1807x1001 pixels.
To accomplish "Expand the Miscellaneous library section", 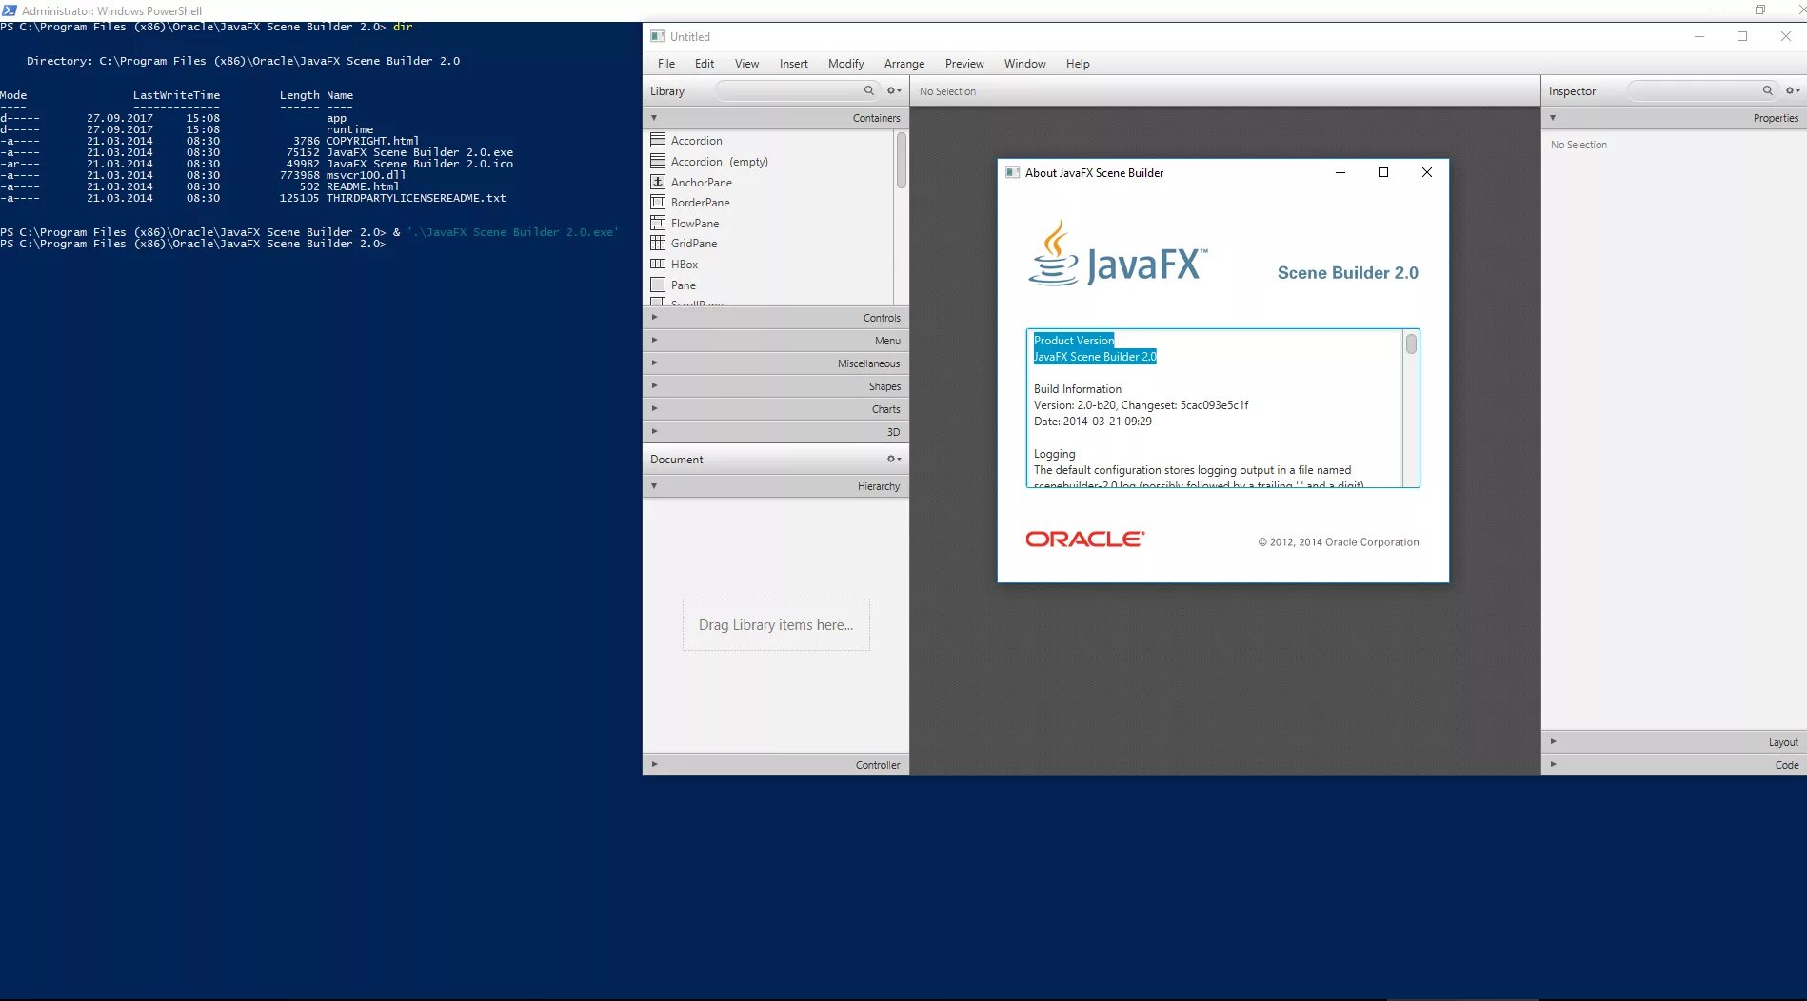I will click(x=654, y=363).
